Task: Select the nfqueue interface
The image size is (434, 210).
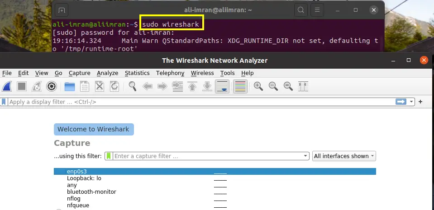Action: tap(215, 205)
